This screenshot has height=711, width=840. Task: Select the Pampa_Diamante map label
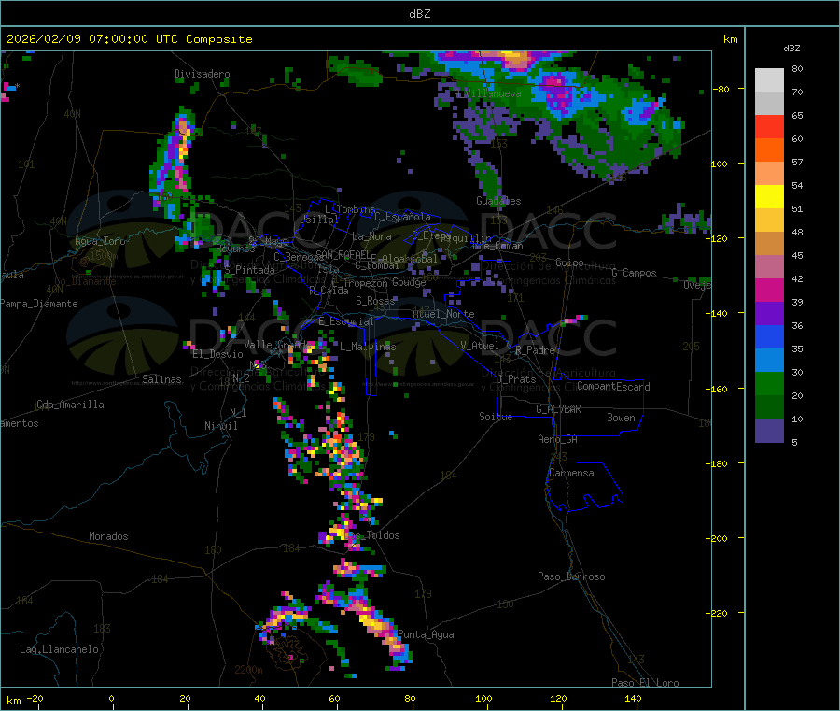(39, 304)
